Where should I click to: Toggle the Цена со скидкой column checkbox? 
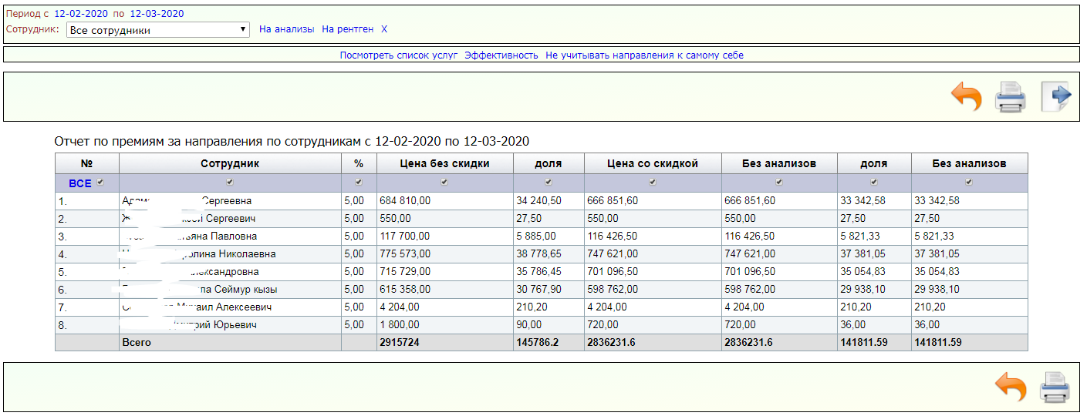click(653, 183)
